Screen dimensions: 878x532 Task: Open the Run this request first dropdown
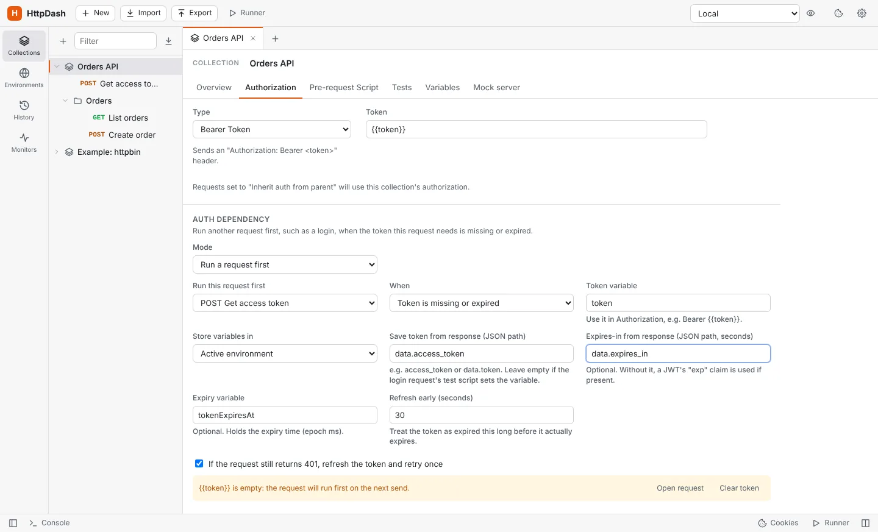pos(285,303)
